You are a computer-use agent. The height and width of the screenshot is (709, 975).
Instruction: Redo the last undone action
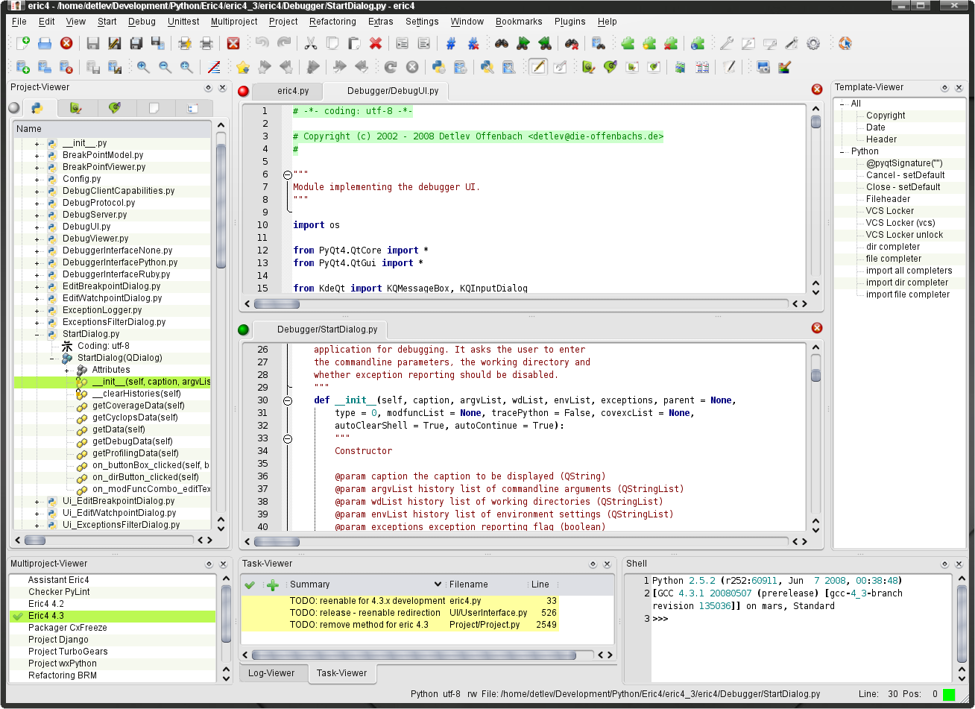pyautogui.click(x=283, y=42)
